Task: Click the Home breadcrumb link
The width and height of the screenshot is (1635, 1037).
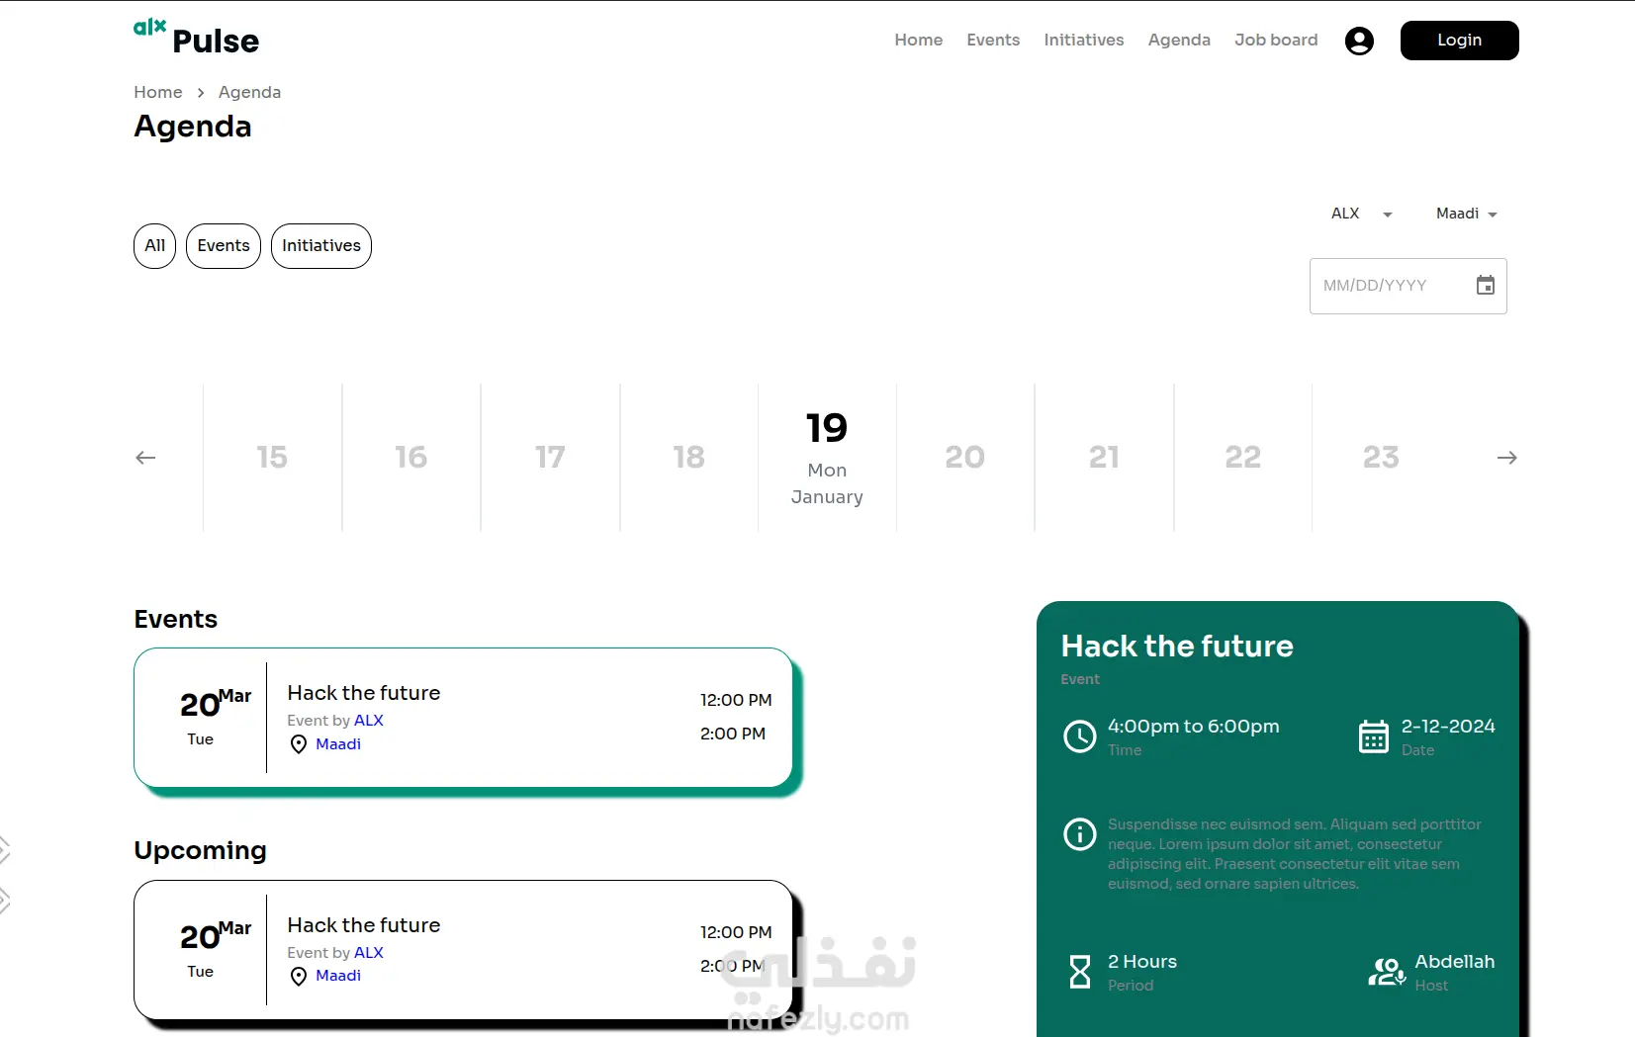Action: [x=158, y=93]
